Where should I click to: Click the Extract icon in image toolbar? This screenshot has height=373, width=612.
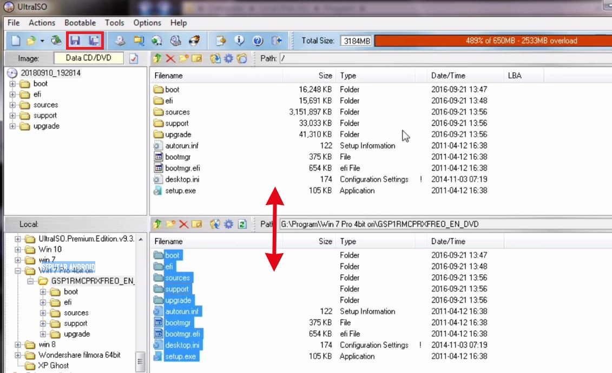coord(215,58)
